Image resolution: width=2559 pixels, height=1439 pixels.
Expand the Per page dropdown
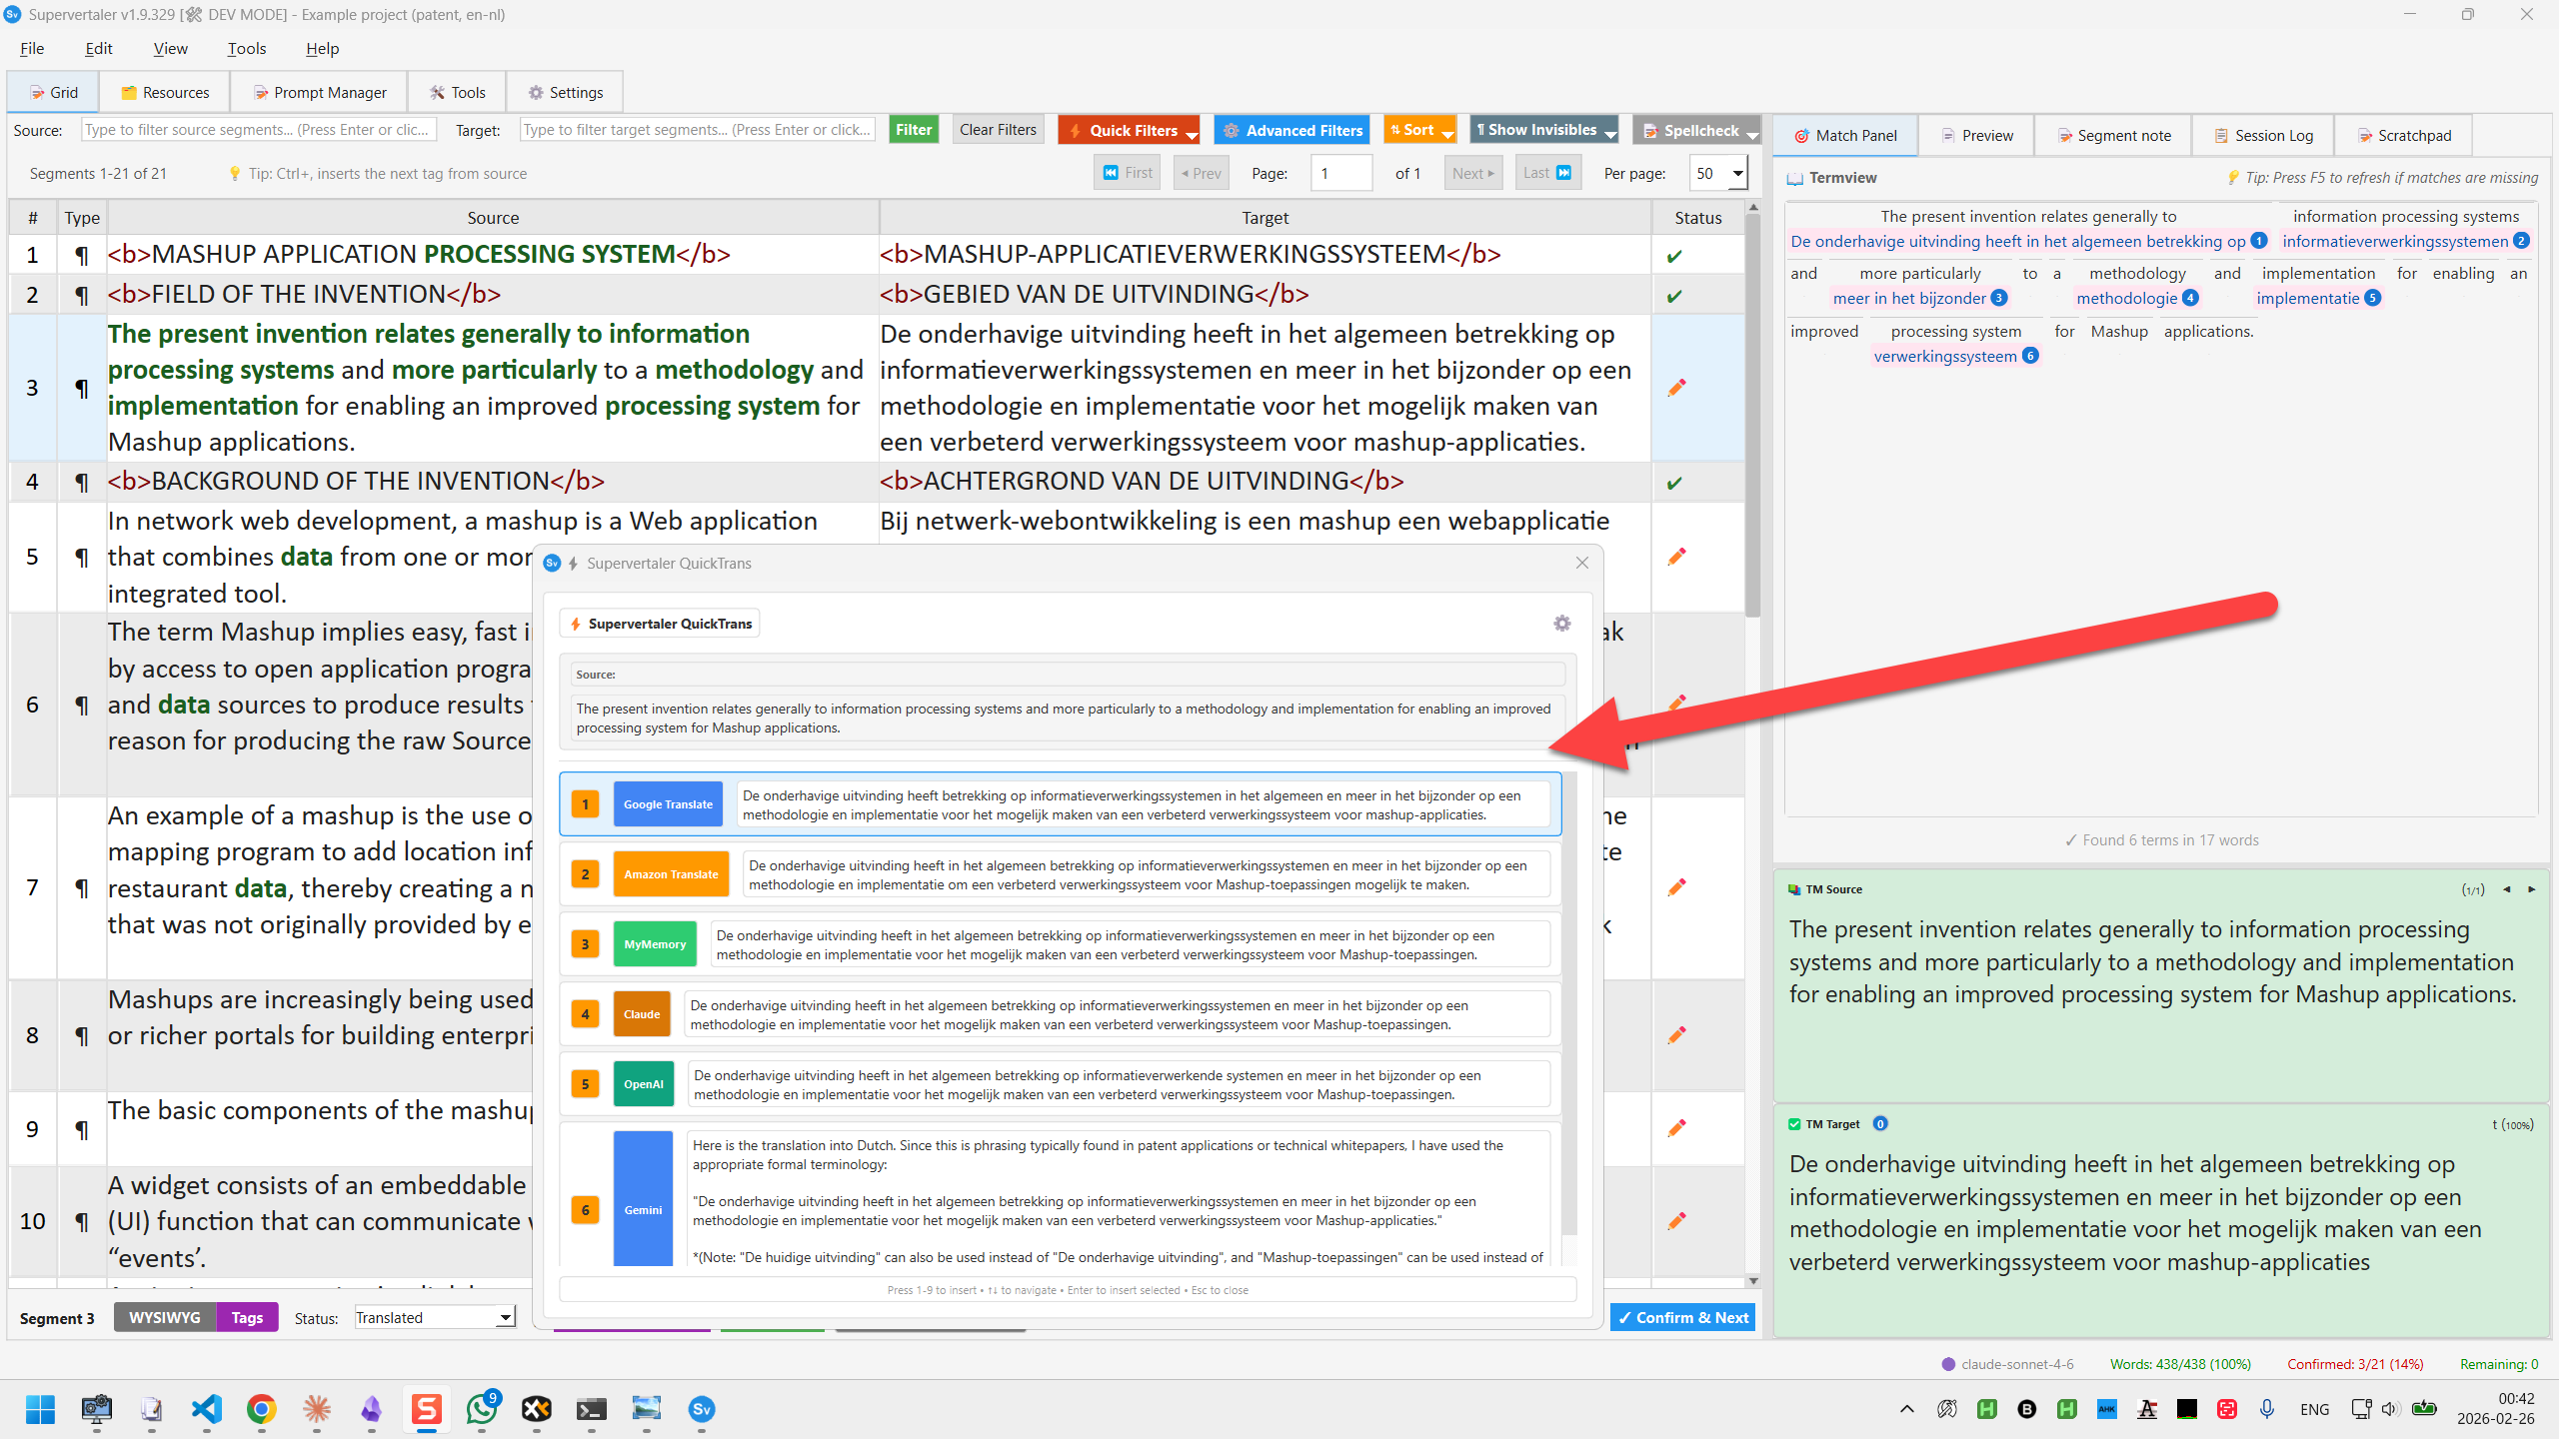coord(1738,173)
